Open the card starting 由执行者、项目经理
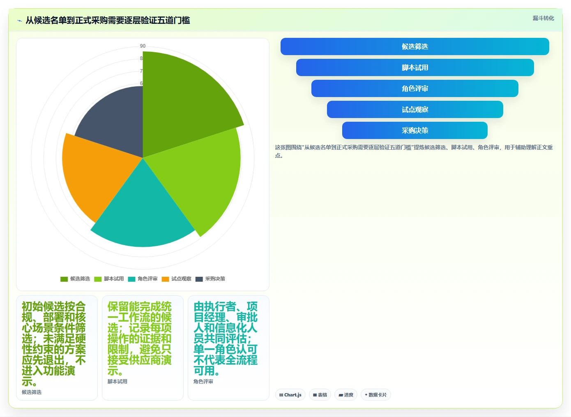The width and height of the screenshot is (571, 417). (x=228, y=348)
